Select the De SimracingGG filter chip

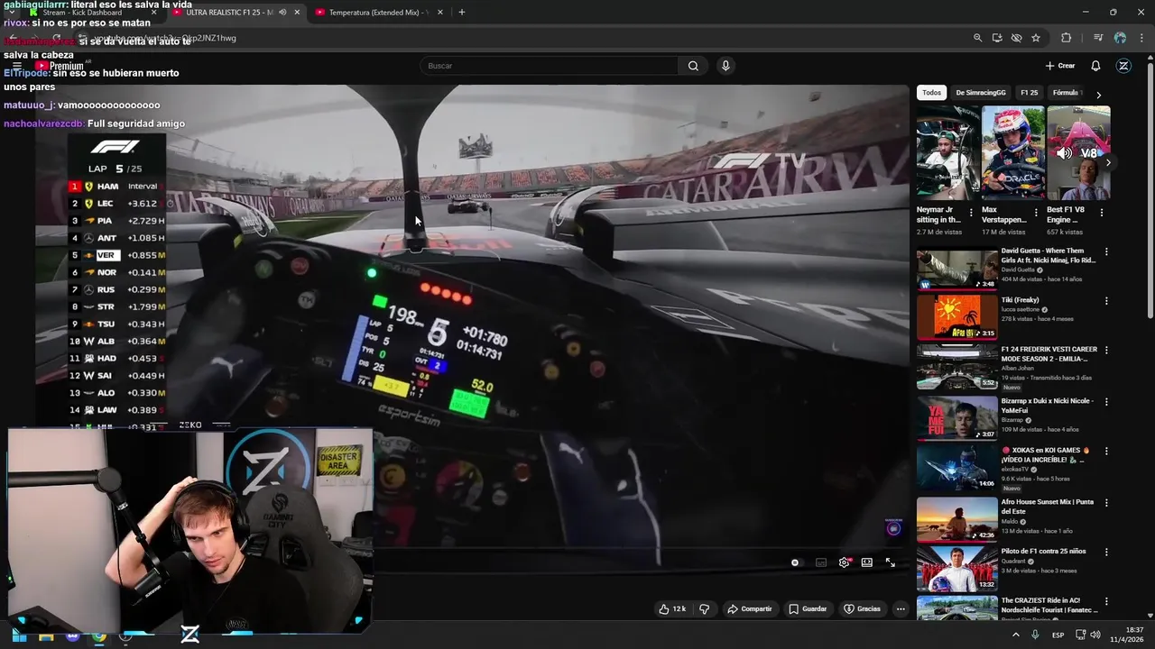point(981,93)
